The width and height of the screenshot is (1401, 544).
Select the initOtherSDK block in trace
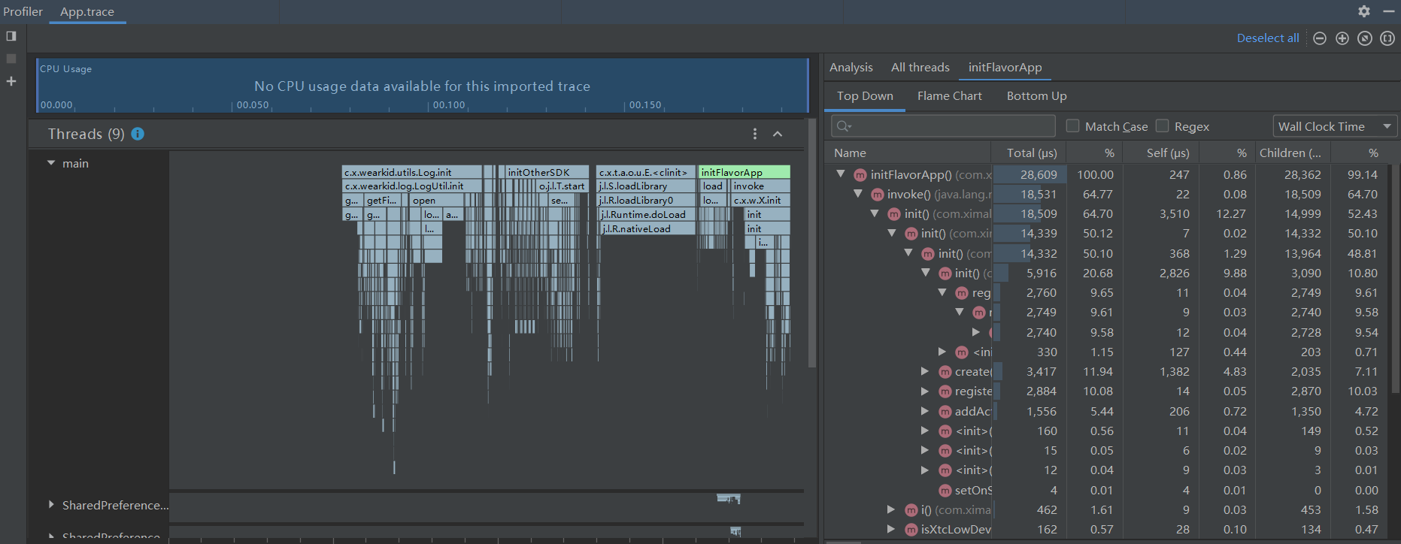pyautogui.click(x=546, y=172)
